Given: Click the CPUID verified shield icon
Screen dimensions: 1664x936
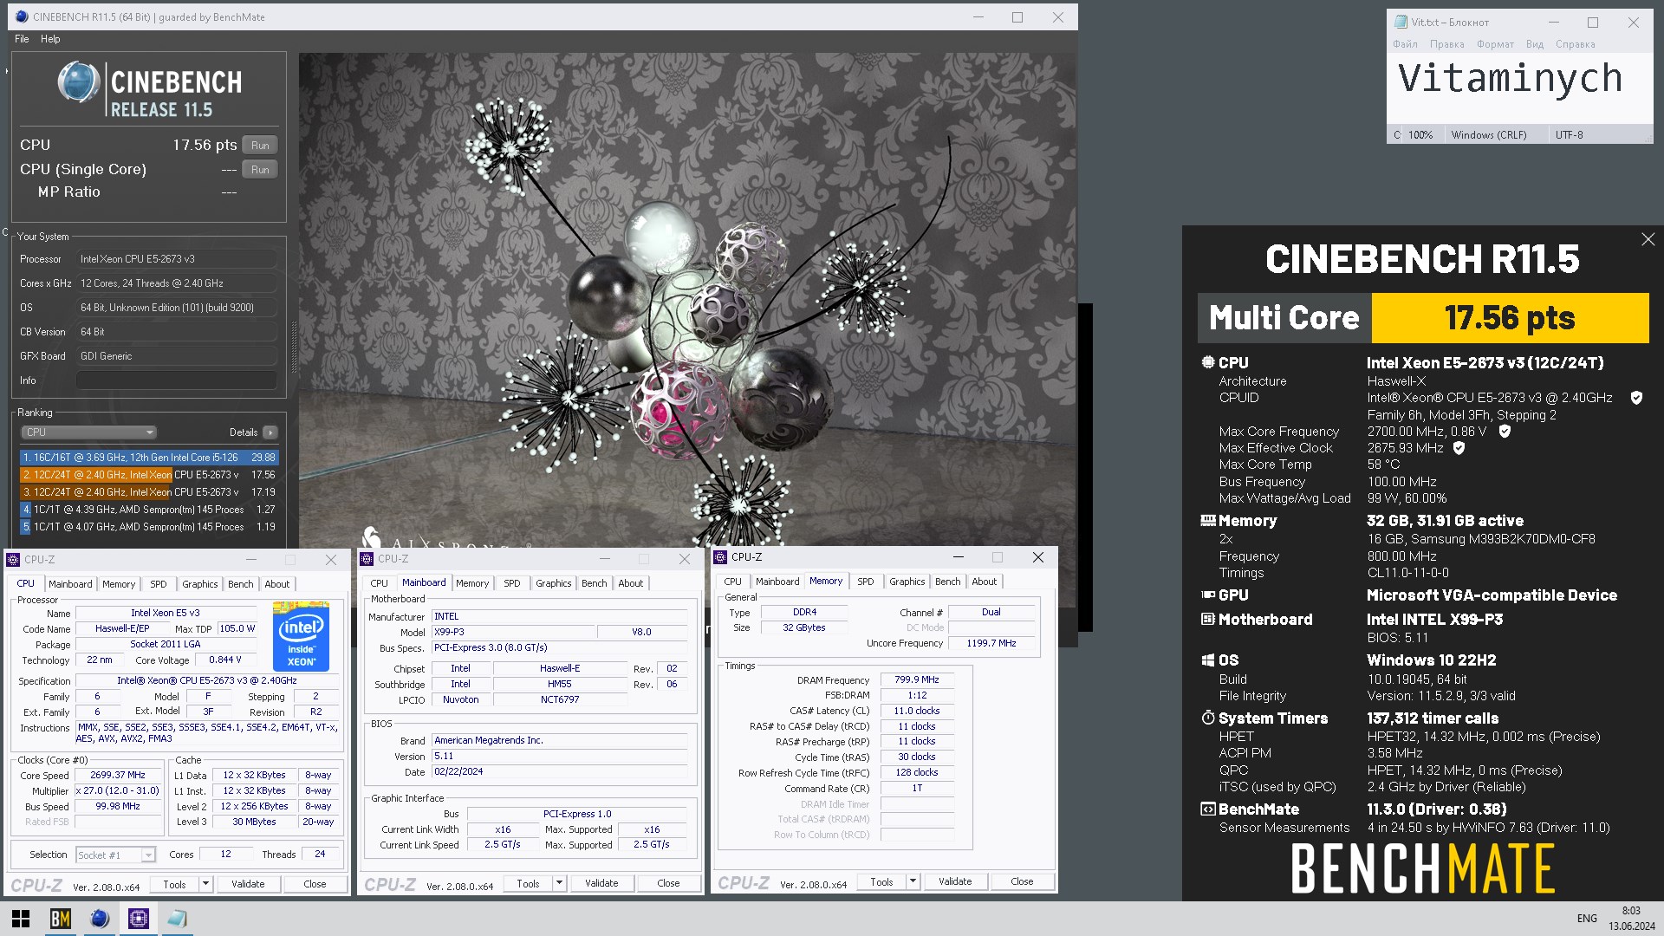Looking at the screenshot, I should [x=1636, y=398].
